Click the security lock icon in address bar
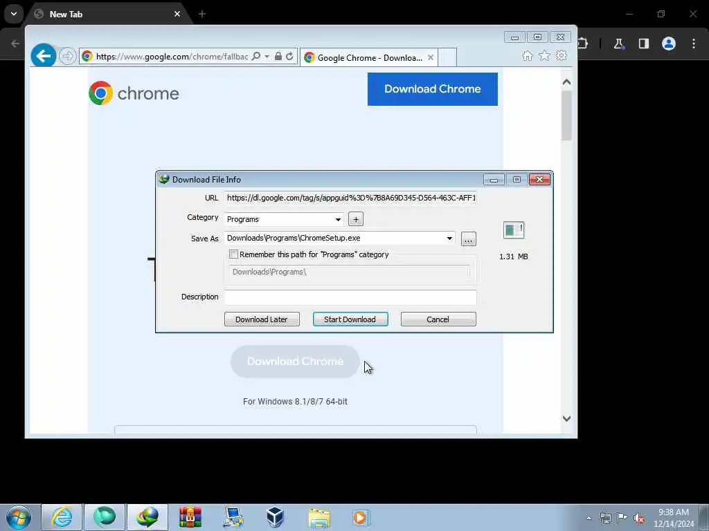The width and height of the screenshot is (709, 531). click(x=278, y=57)
